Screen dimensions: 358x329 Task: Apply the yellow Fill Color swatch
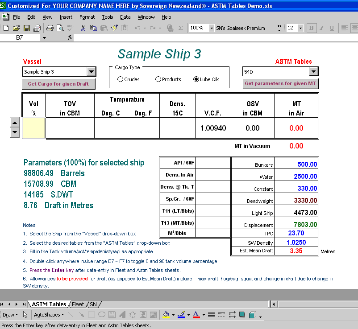166,315
